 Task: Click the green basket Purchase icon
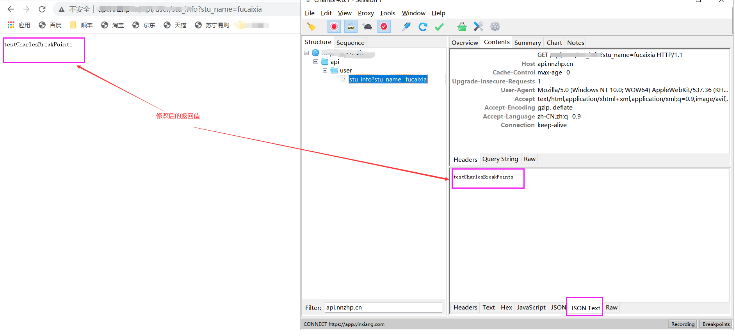(x=462, y=27)
